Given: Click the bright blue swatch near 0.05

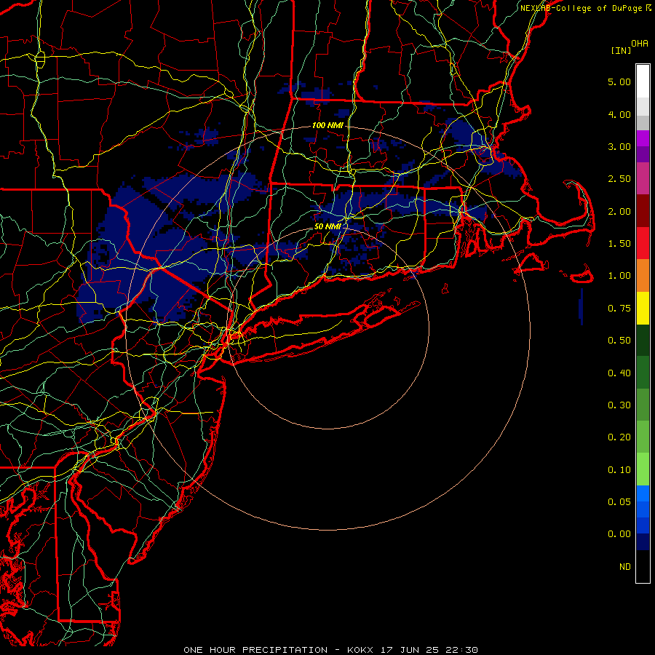Looking at the screenshot, I should (643, 493).
